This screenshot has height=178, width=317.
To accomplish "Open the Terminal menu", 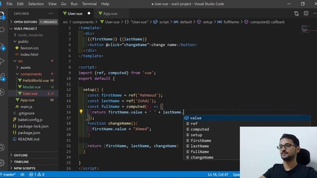I will [89, 4].
